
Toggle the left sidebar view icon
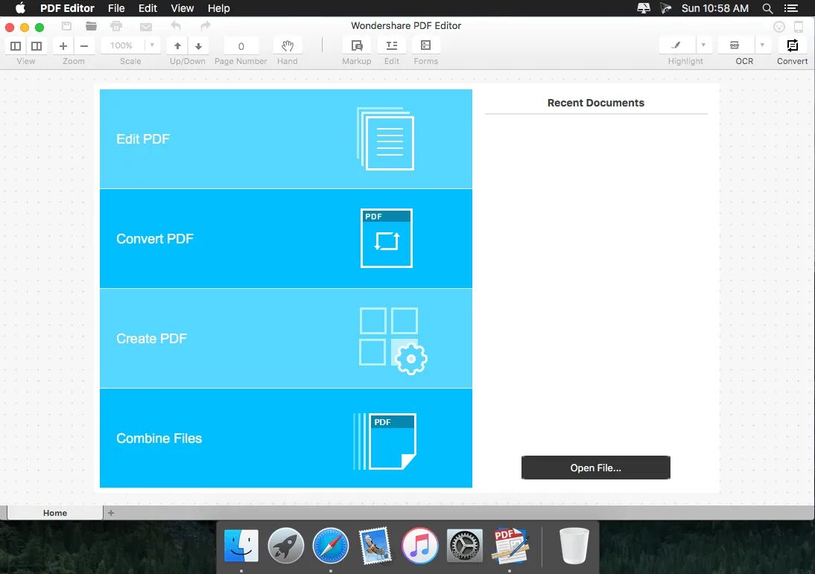point(16,45)
